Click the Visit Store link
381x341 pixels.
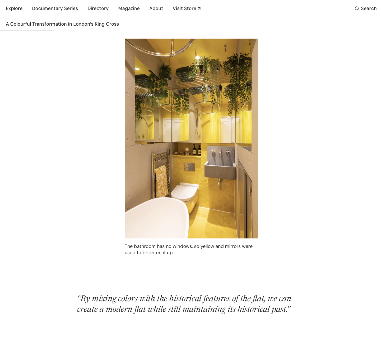(x=187, y=8)
